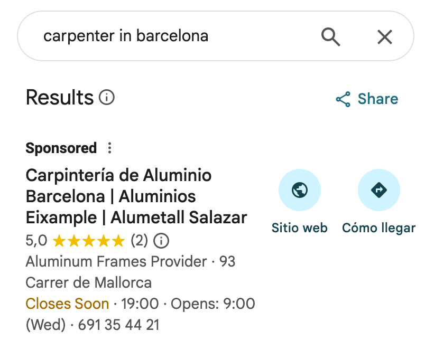Click the five yellow rating stars
Image resolution: width=425 pixels, height=360 pixels.
click(89, 241)
